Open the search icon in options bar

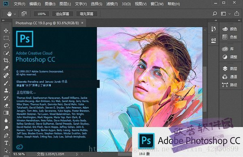pos(215,14)
